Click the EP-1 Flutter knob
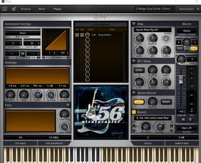 (153, 70)
